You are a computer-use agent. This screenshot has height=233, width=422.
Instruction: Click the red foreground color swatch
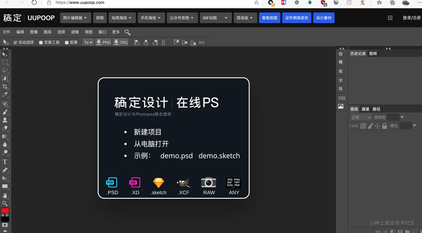click(5, 210)
